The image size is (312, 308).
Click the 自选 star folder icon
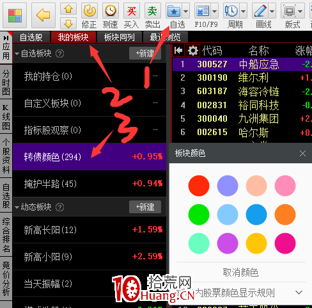(x=174, y=11)
